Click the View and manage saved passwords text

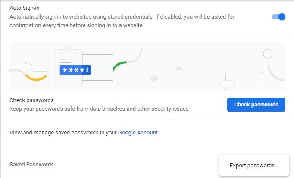coord(63,133)
